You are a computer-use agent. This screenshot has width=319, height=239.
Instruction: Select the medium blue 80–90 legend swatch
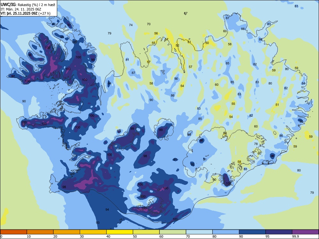coord(226,232)
